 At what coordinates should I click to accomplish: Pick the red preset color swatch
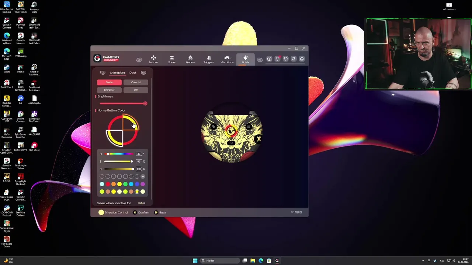[108, 184]
